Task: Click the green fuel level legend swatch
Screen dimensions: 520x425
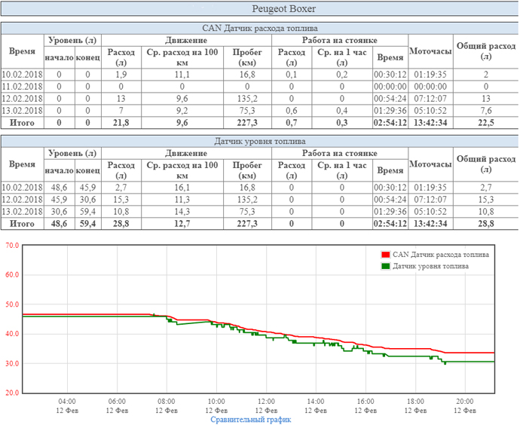Action: point(386,267)
